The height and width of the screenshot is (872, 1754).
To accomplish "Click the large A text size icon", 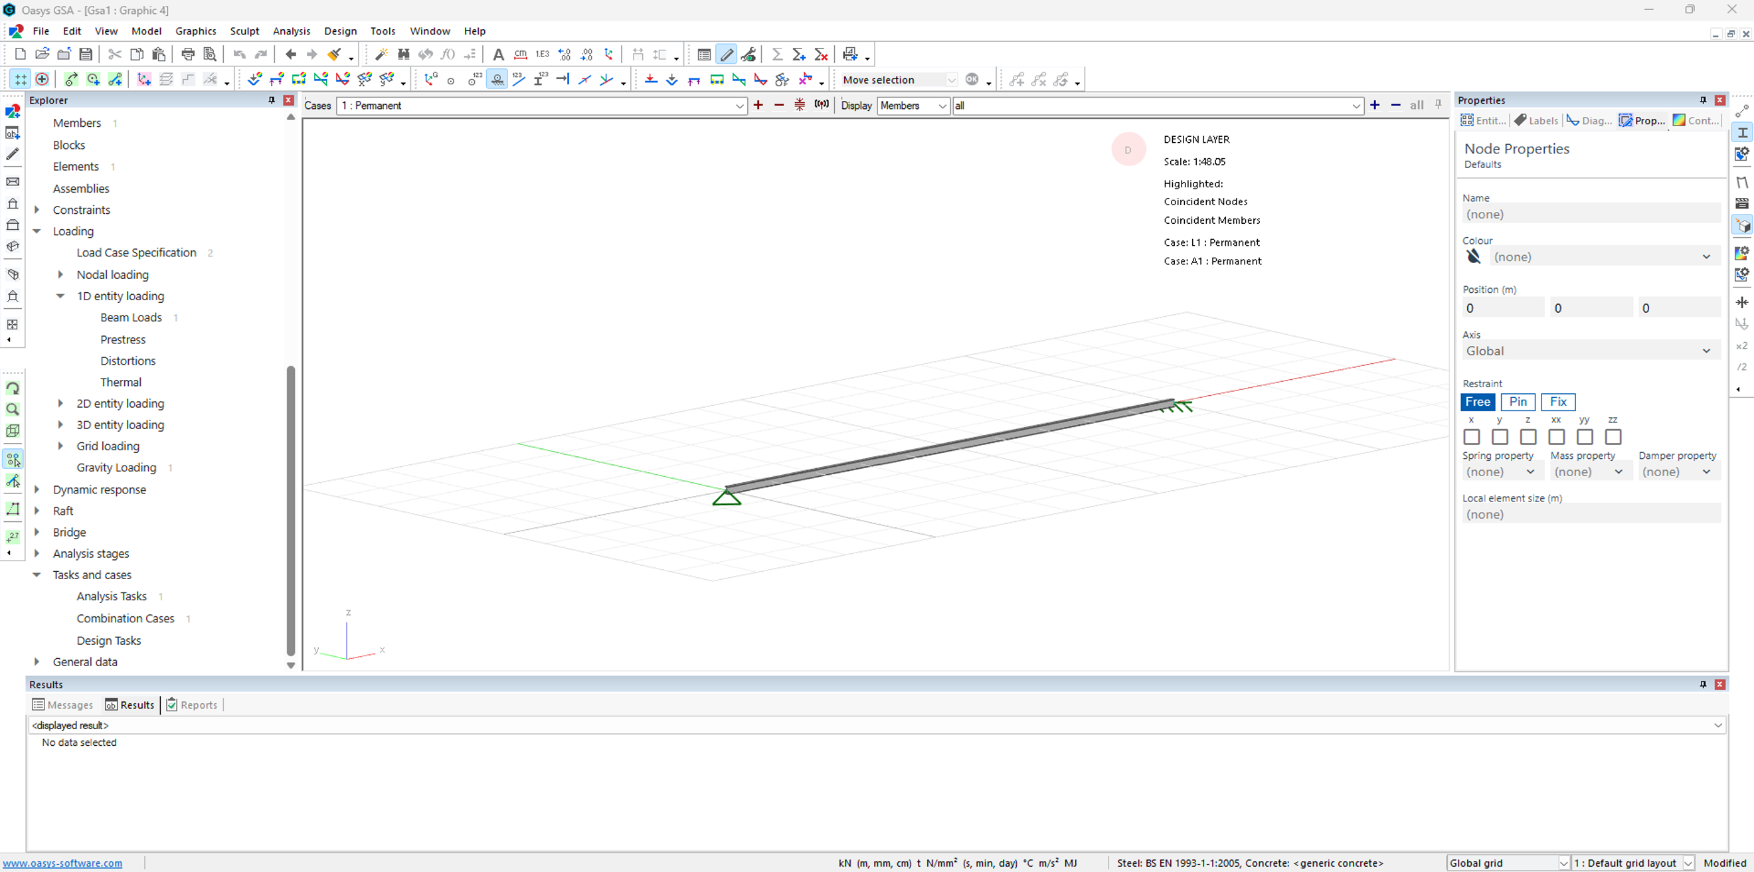I will click(498, 54).
